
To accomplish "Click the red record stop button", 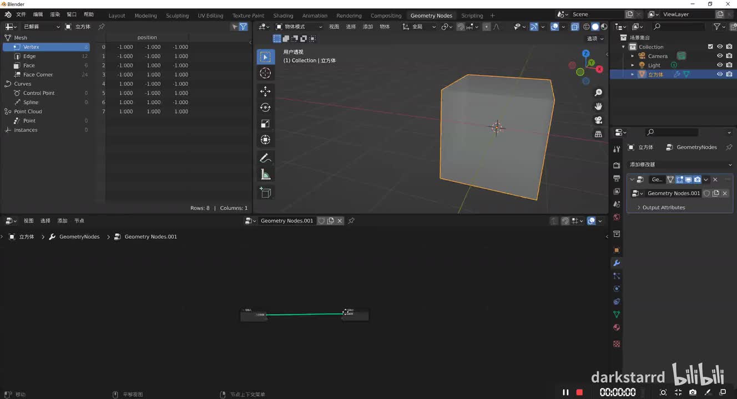I will 579,392.
